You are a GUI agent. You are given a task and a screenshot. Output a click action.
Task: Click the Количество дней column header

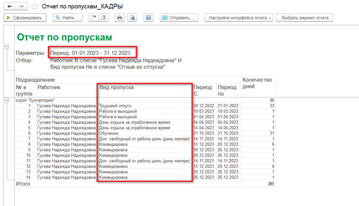pyautogui.click(x=257, y=83)
